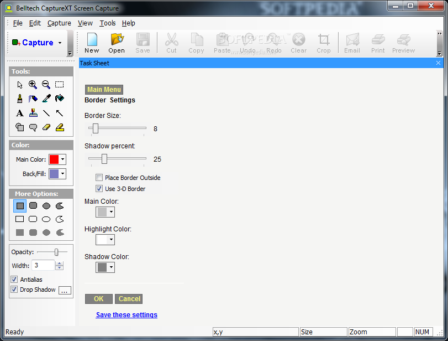Select the overlapping shapes tool

(x=20, y=127)
